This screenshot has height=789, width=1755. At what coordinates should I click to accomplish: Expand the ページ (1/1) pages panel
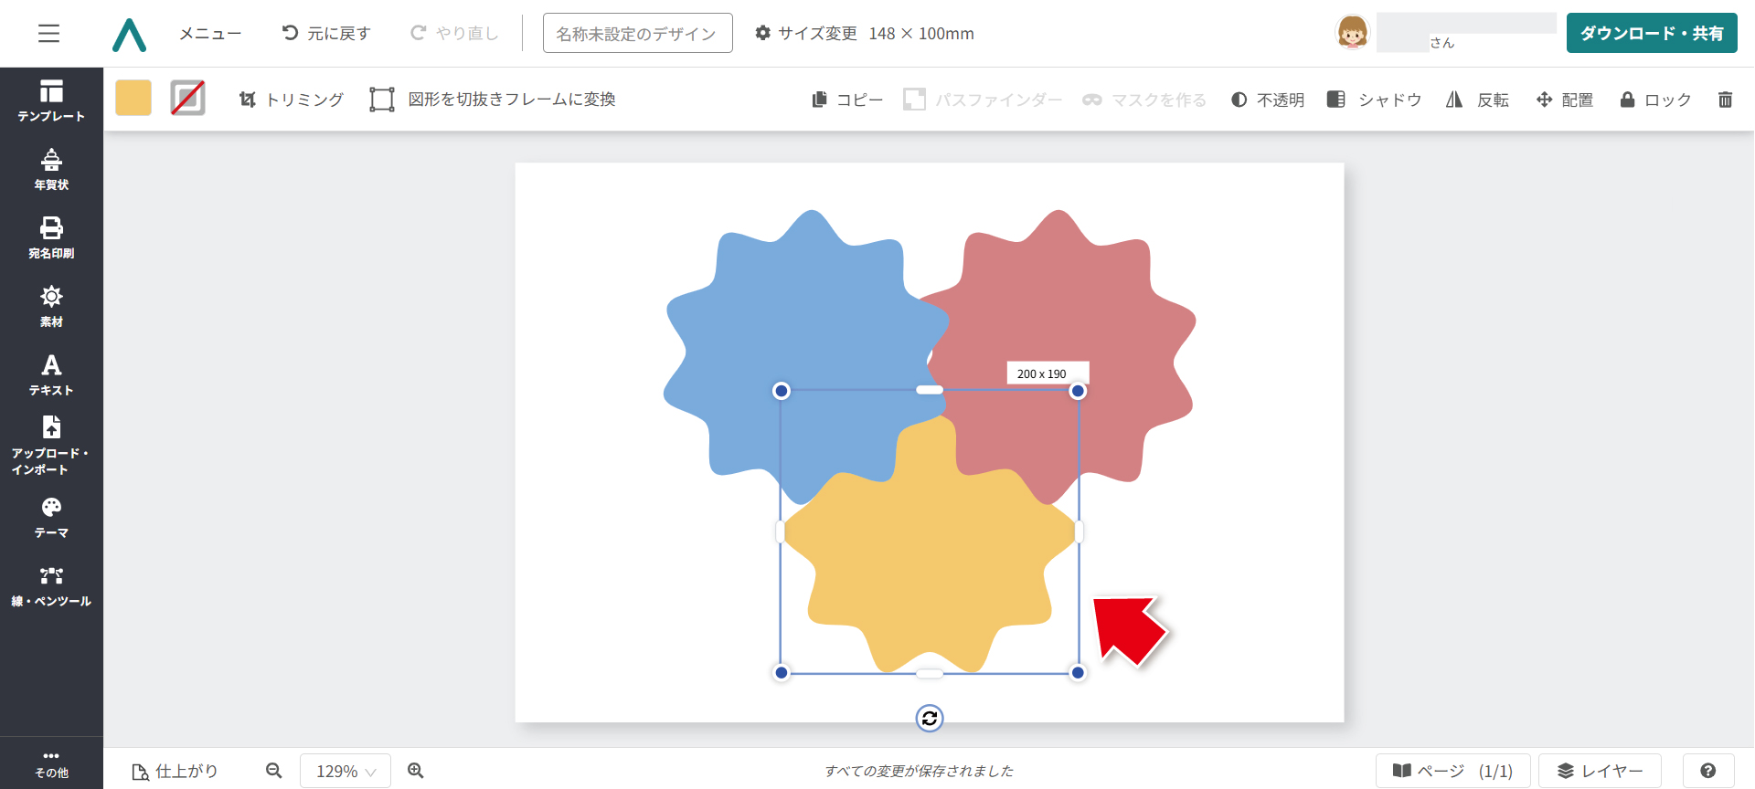tap(1452, 771)
